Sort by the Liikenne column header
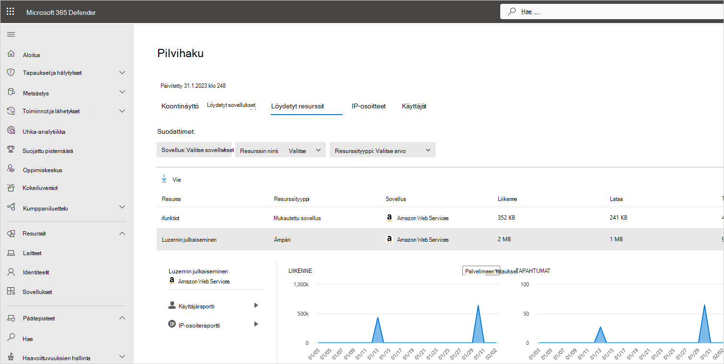The height and width of the screenshot is (364, 724). coord(507,199)
